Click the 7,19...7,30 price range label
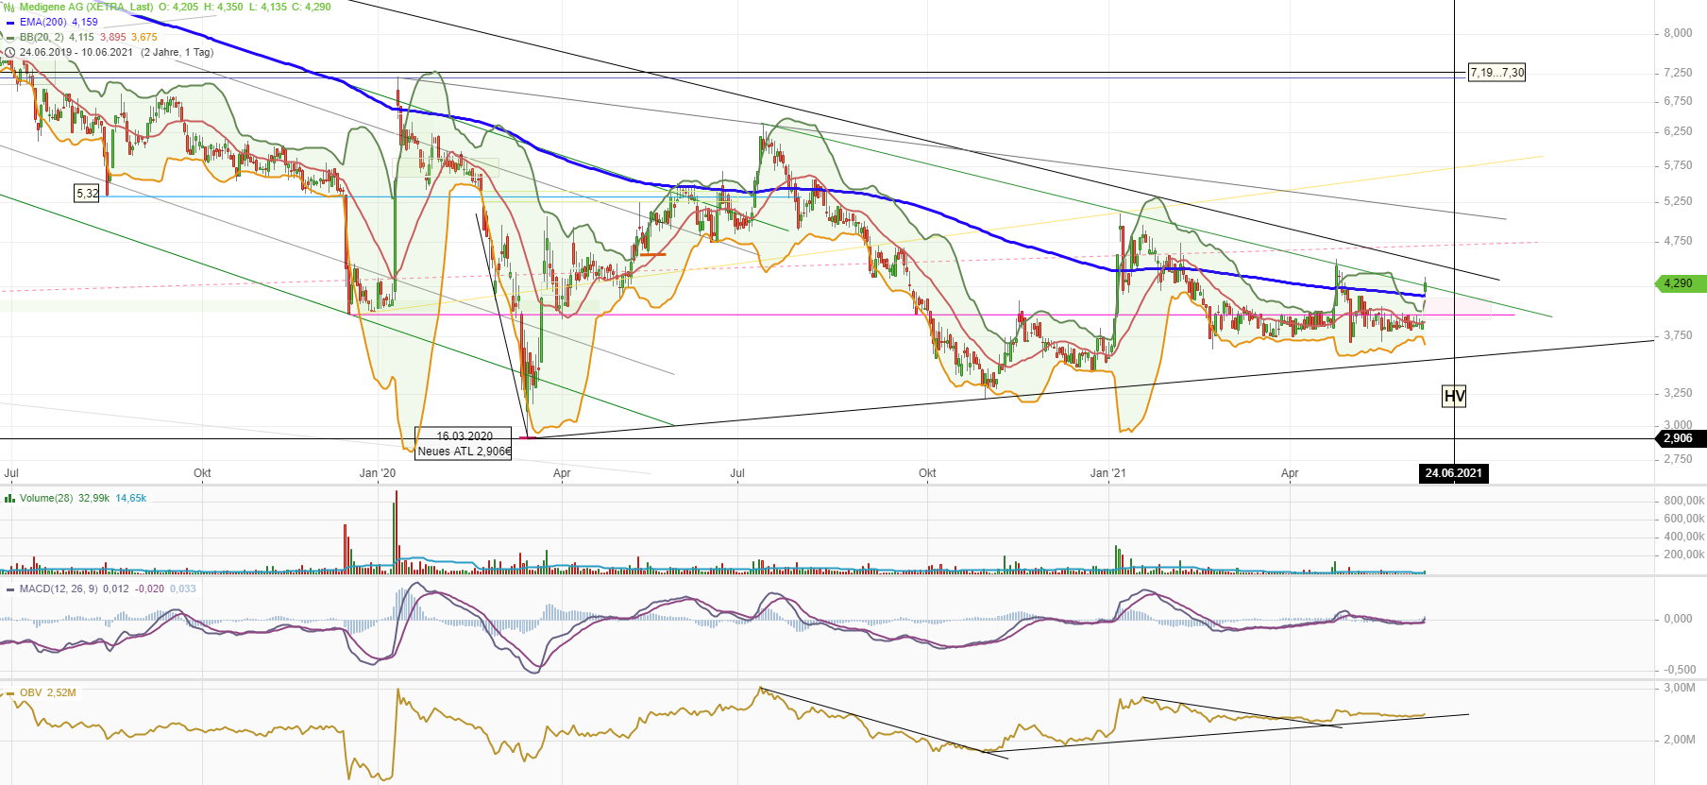1707x785 pixels. coord(1496,73)
